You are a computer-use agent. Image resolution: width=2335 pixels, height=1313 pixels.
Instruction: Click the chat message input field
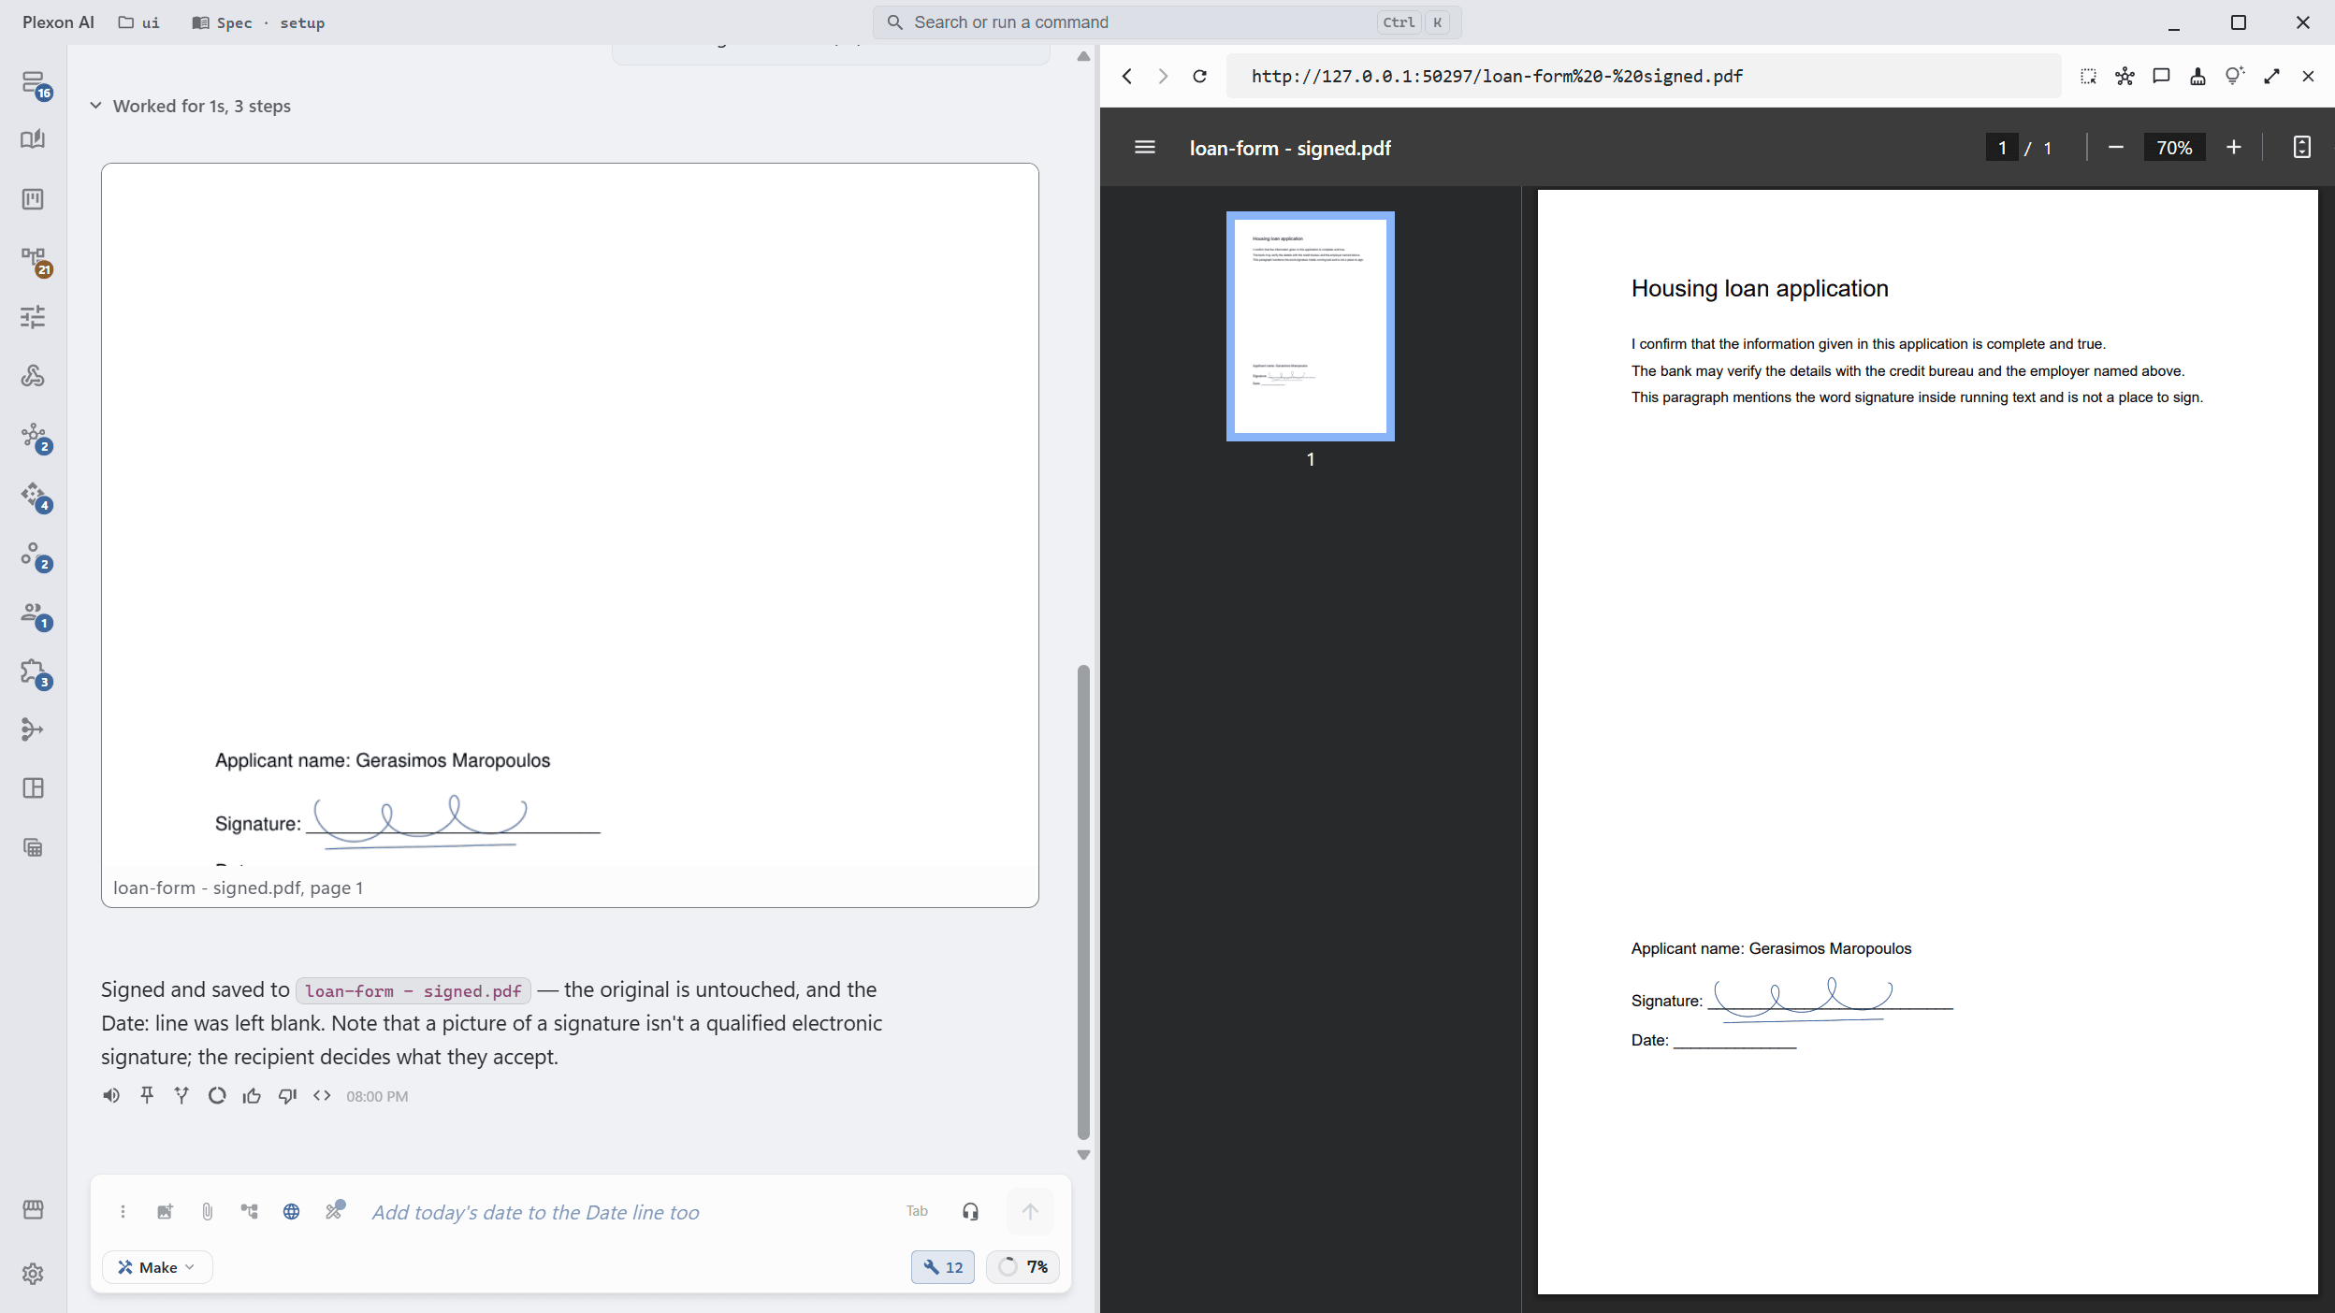pos(629,1212)
